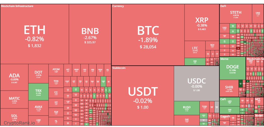This screenshot has width=264, height=127.
Task: Select the ADA tile showing -0.89%
Action: point(14,77)
